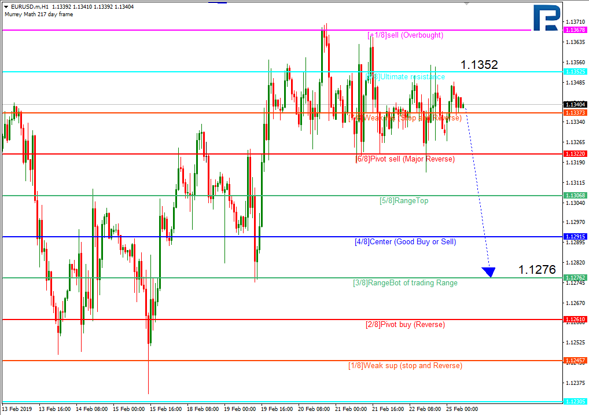This screenshot has height=415, width=589.
Task: Click the gray chart shift triangle marker at top
Action: coord(466,3)
